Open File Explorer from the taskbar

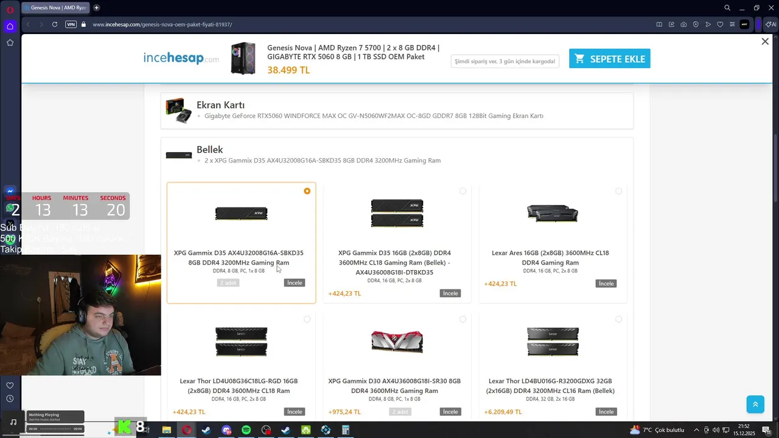pyautogui.click(x=166, y=430)
